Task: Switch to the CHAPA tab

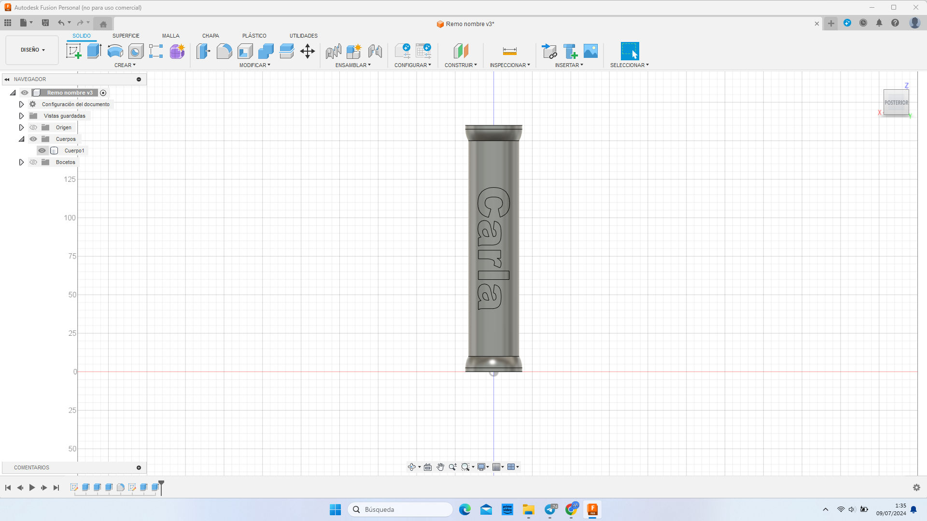Action: pos(211,36)
